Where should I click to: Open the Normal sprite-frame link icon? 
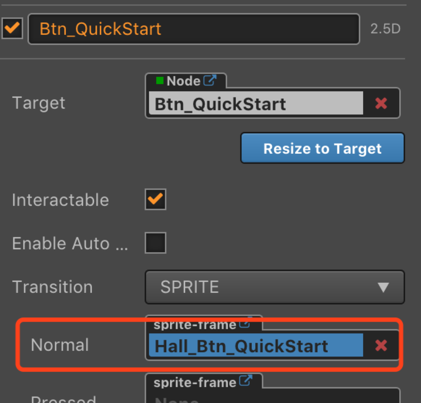pos(245,324)
